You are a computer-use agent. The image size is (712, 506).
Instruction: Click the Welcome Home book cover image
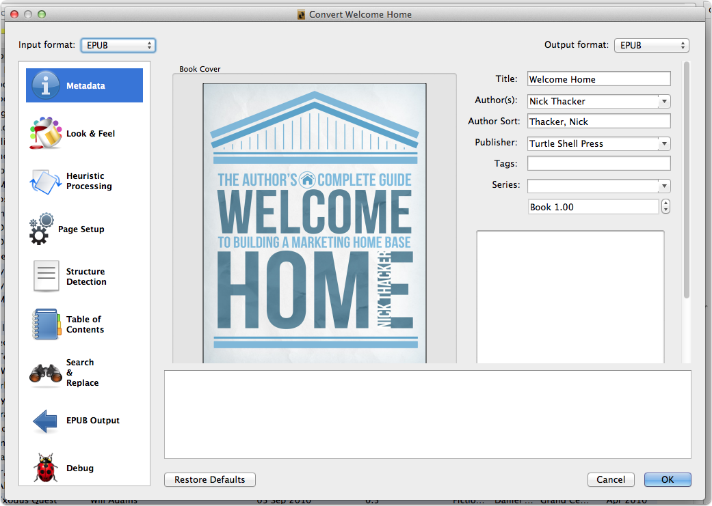pyautogui.click(x=315, y=223)
